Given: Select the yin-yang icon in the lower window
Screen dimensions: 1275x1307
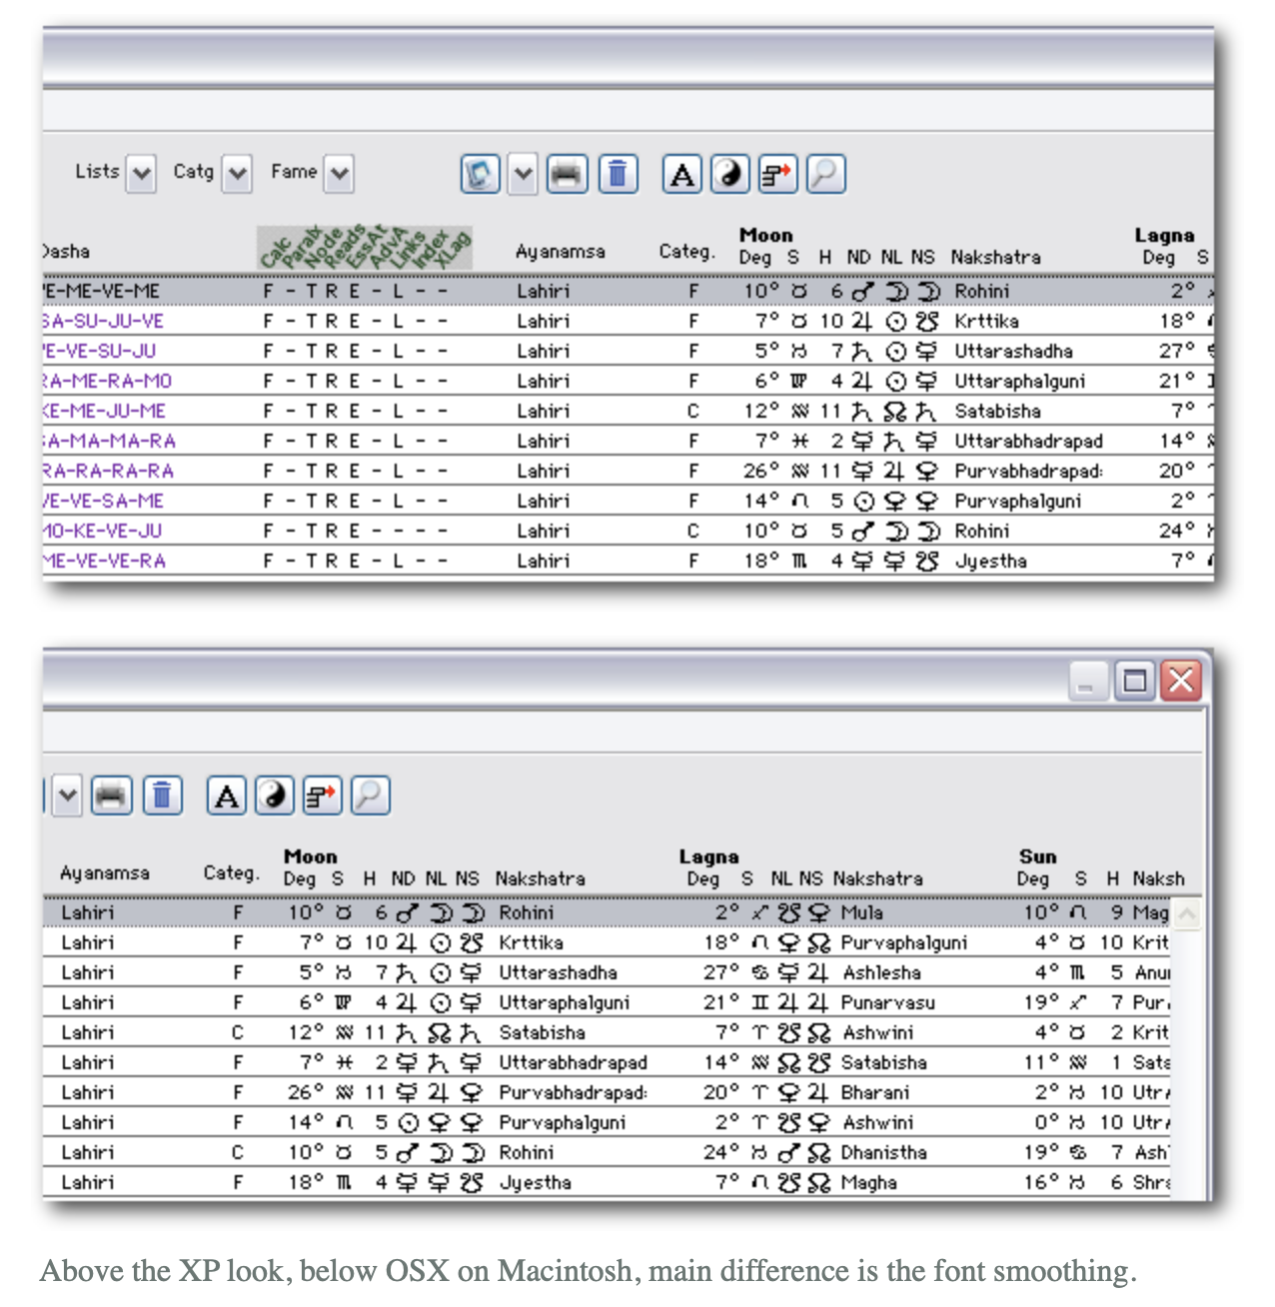Looking at the screenshot, I should (274, 796).
